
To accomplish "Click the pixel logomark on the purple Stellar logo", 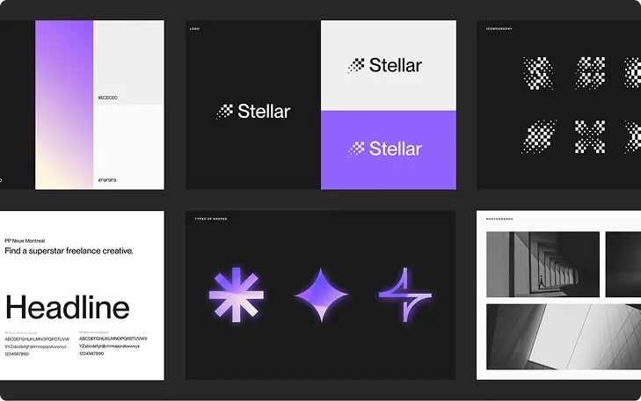I will pyautogui.click(x=356, y=149).
